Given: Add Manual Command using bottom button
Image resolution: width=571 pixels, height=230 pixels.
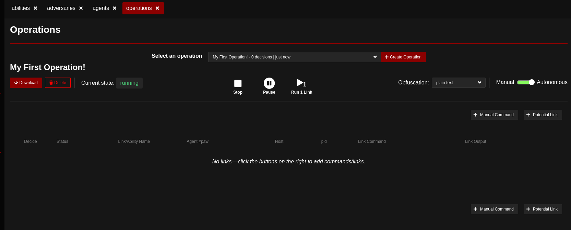Looking at the screenshot, I should click(494, 209).
